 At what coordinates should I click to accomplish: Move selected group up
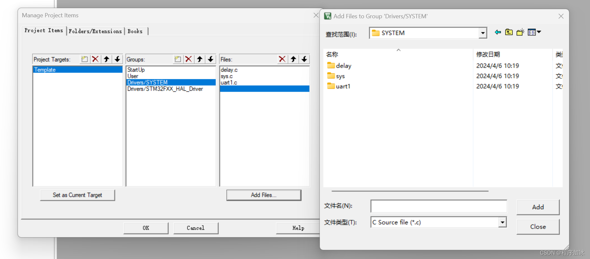[x=200, y=59]
